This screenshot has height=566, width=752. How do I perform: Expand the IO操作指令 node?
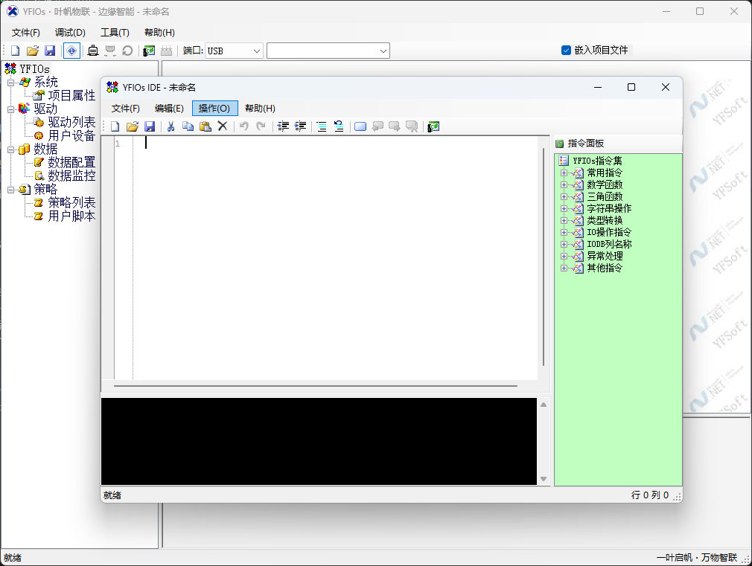[564, 233]
